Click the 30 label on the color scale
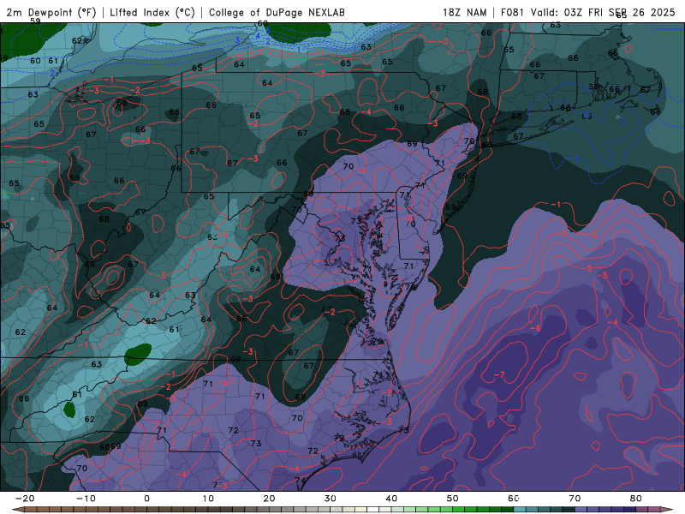685x514 pixels. [x=331, y=499]
